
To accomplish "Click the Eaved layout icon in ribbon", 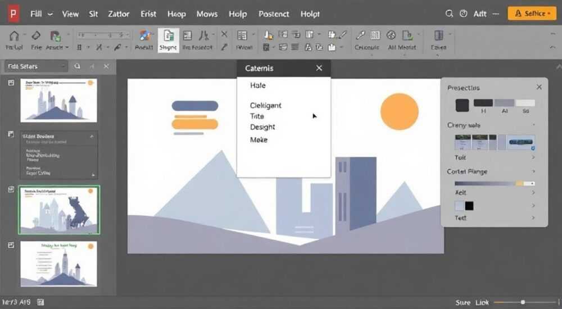I will click(439, 35).
